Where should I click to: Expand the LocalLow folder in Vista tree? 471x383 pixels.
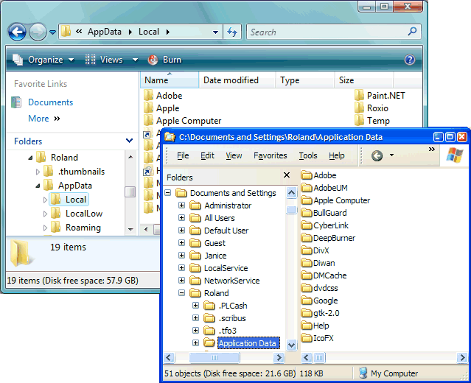(x=46, y=214)
